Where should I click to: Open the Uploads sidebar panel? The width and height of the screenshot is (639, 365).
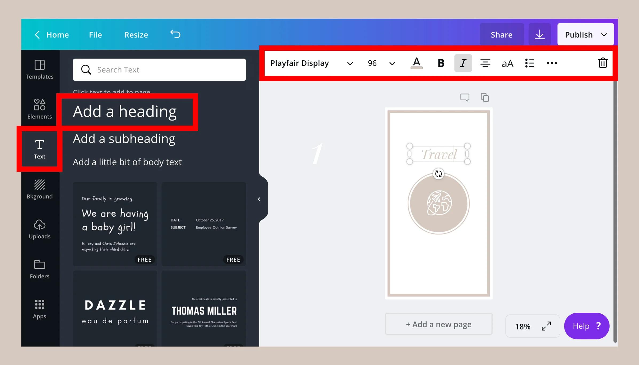(40, 229)
